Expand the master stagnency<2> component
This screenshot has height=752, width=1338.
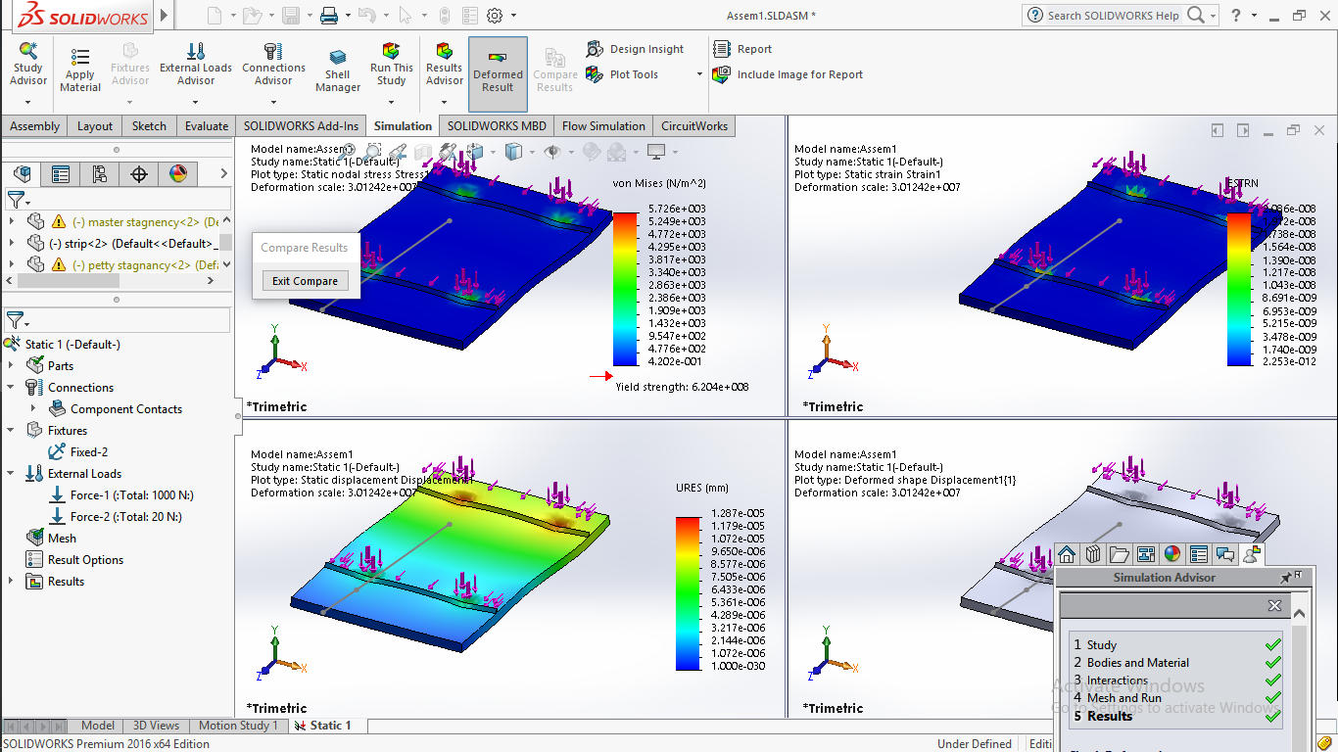pos(11,221)
